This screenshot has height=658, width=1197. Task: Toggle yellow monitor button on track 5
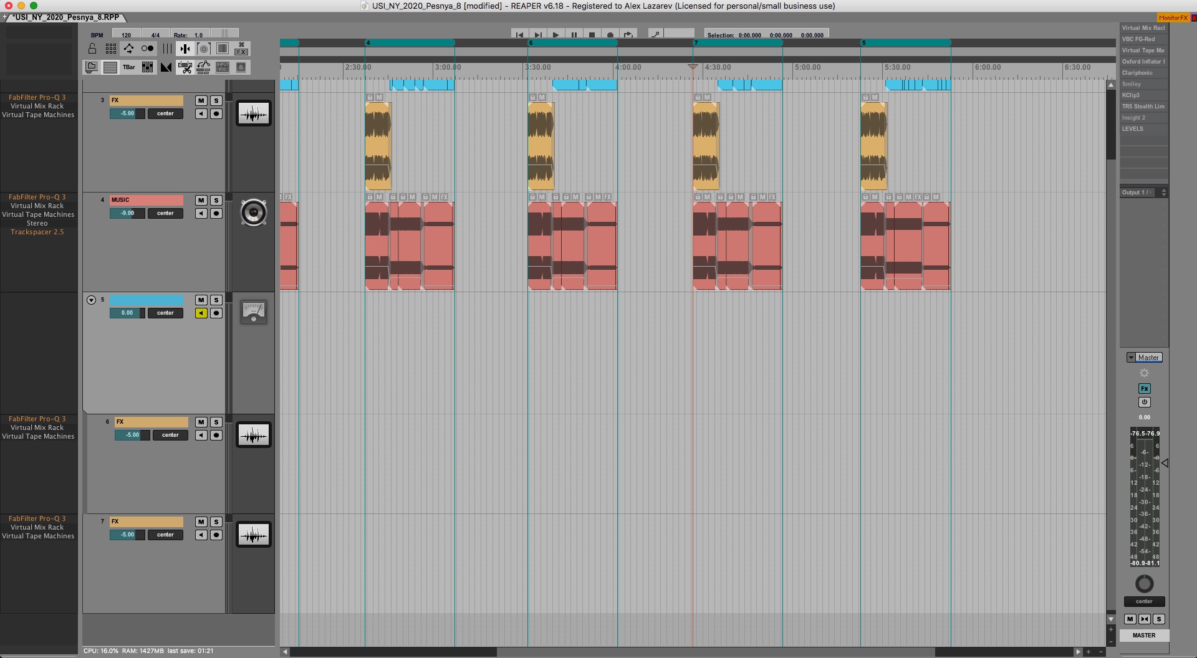click(x=201, y=313)
